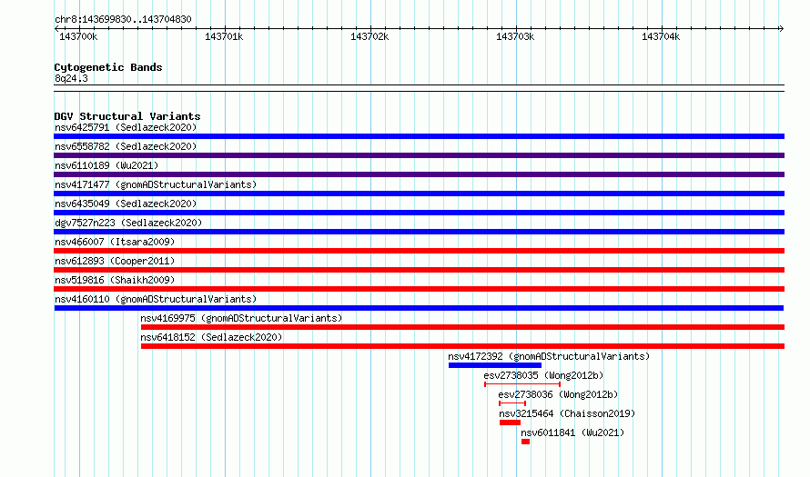Screen dimensions: 810x477
Task: Click the 143702k ruler label
Action: (x=370, y=36)
